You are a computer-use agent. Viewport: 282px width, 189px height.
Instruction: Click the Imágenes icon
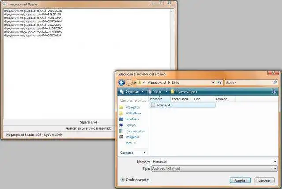(121, 137)
